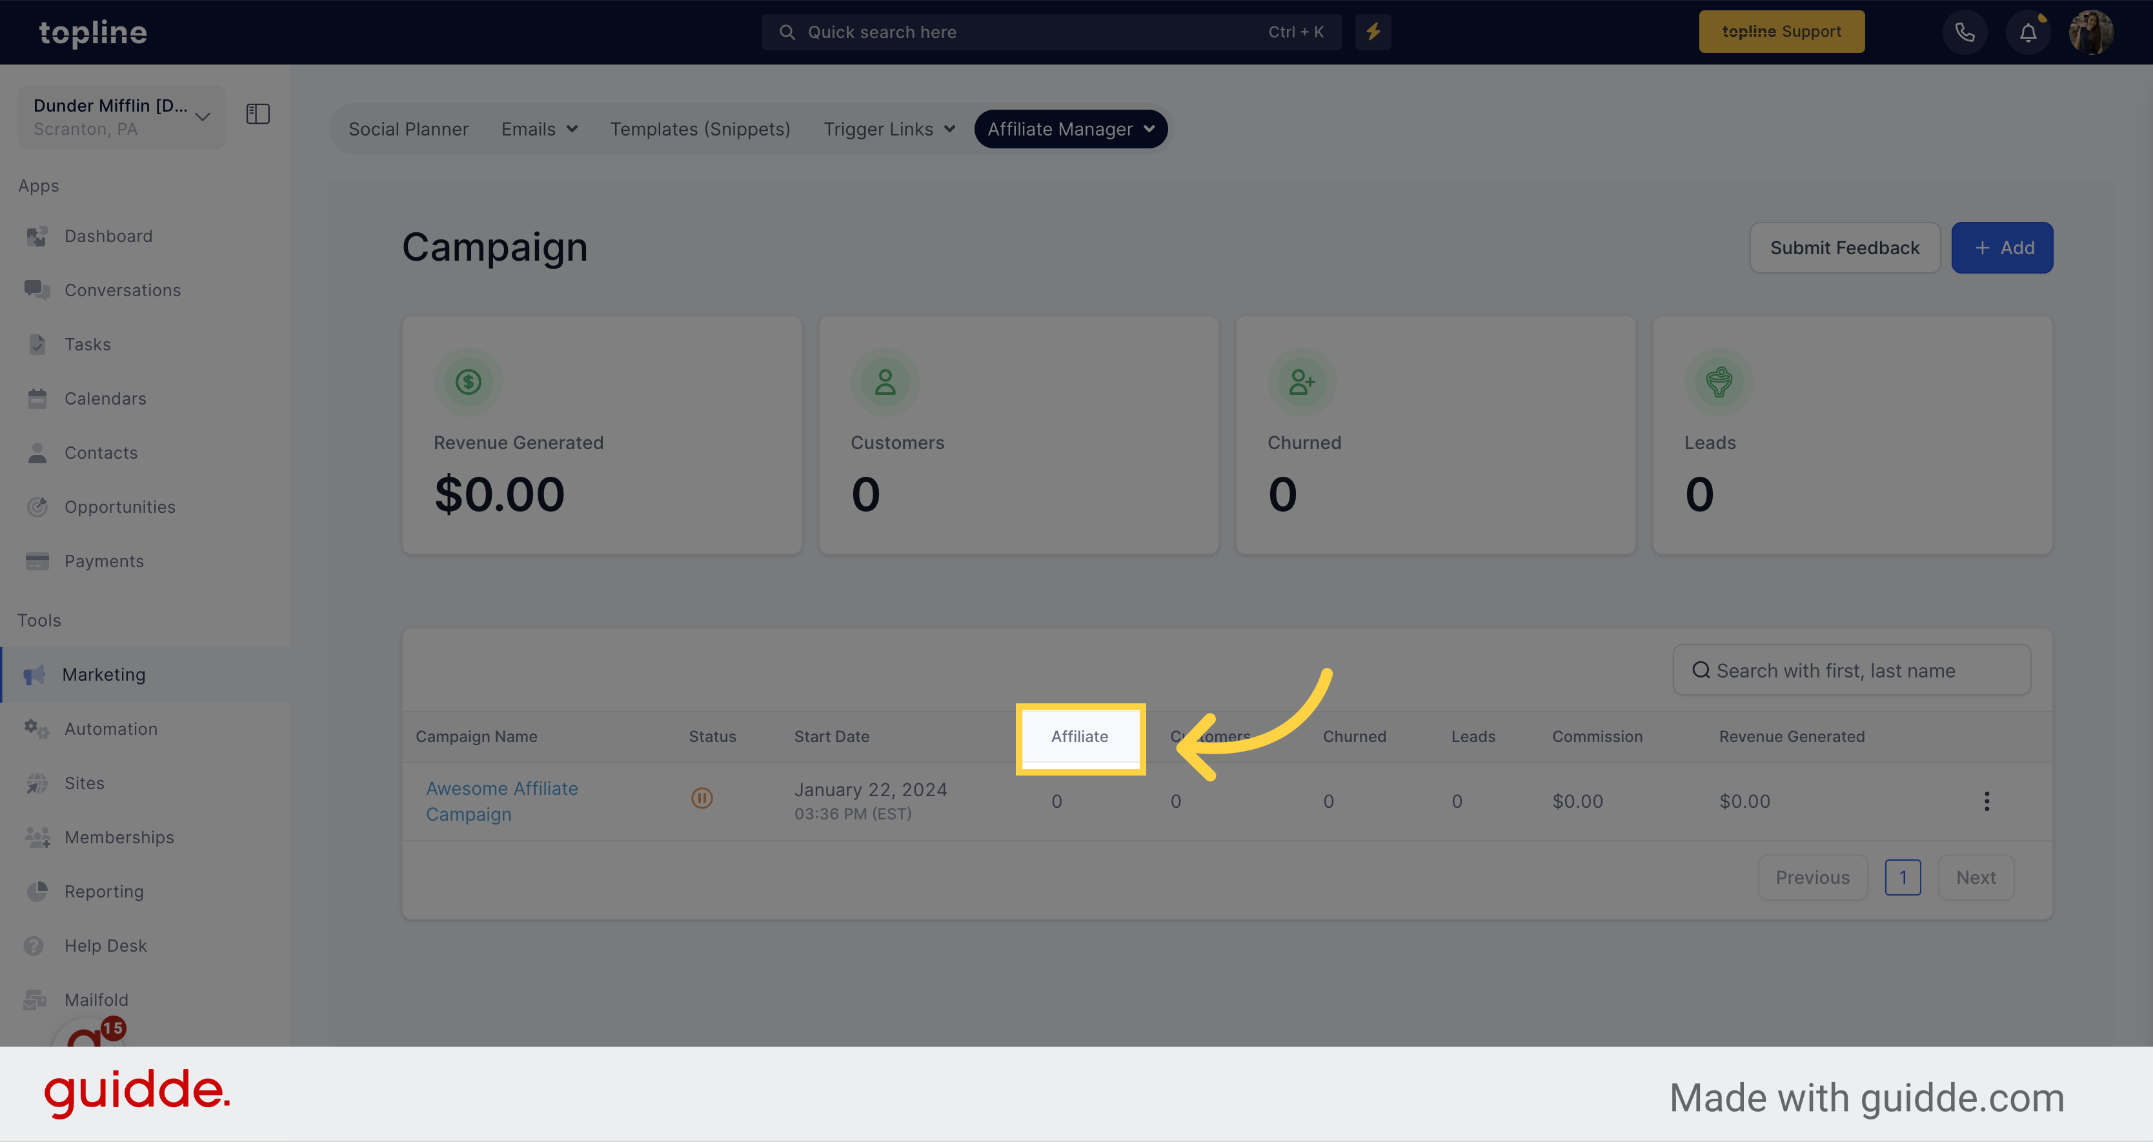The height and width of the screenshot is (1142, 2153).
Task: Click the Churned summary card
Action: pos(1435,436)
